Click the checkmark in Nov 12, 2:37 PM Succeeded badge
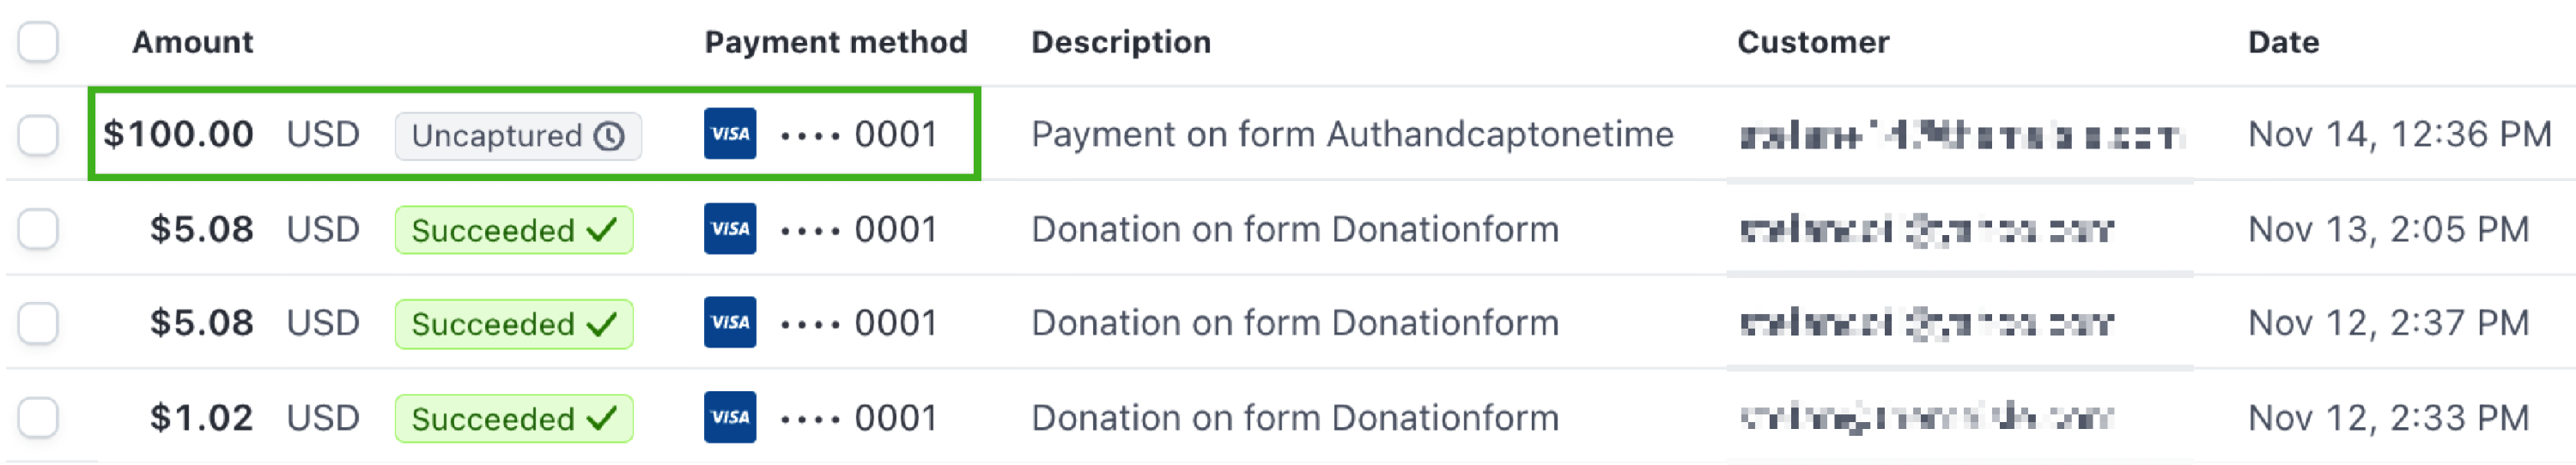This screenshot has height=465, width=2576. (x=602, y=324)
